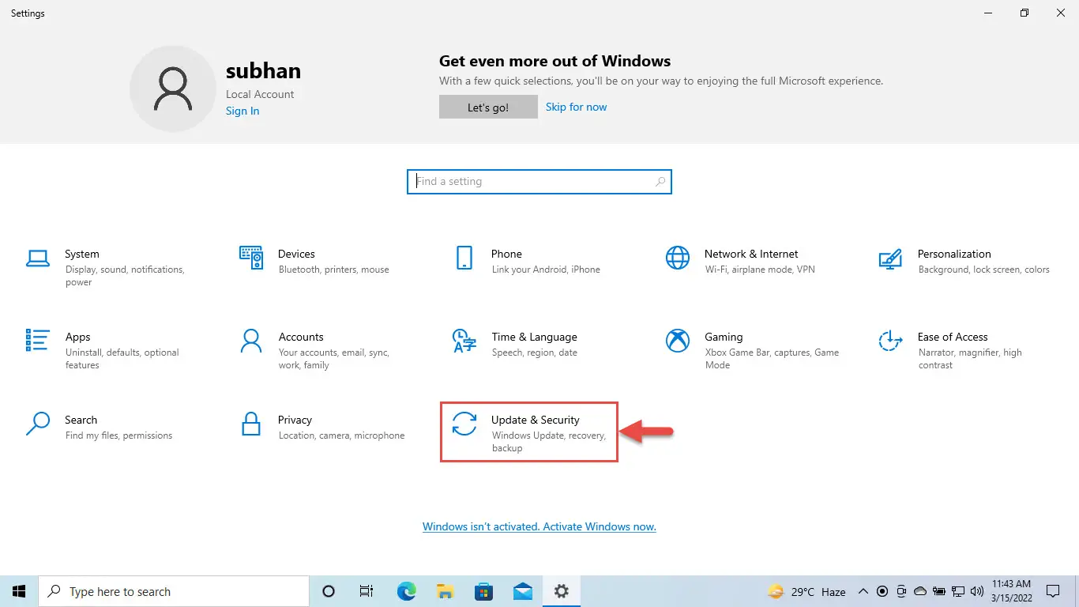This screenshot has height=607, width=1079.
Task: Click 'Wi-Fi, airplane mode, VPN' description text
Action: pos(760,270)
